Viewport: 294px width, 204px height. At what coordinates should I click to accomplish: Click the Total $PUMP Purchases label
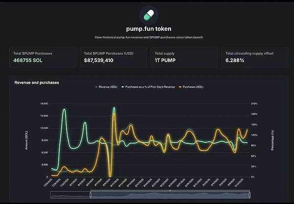(x=33, y=53)
